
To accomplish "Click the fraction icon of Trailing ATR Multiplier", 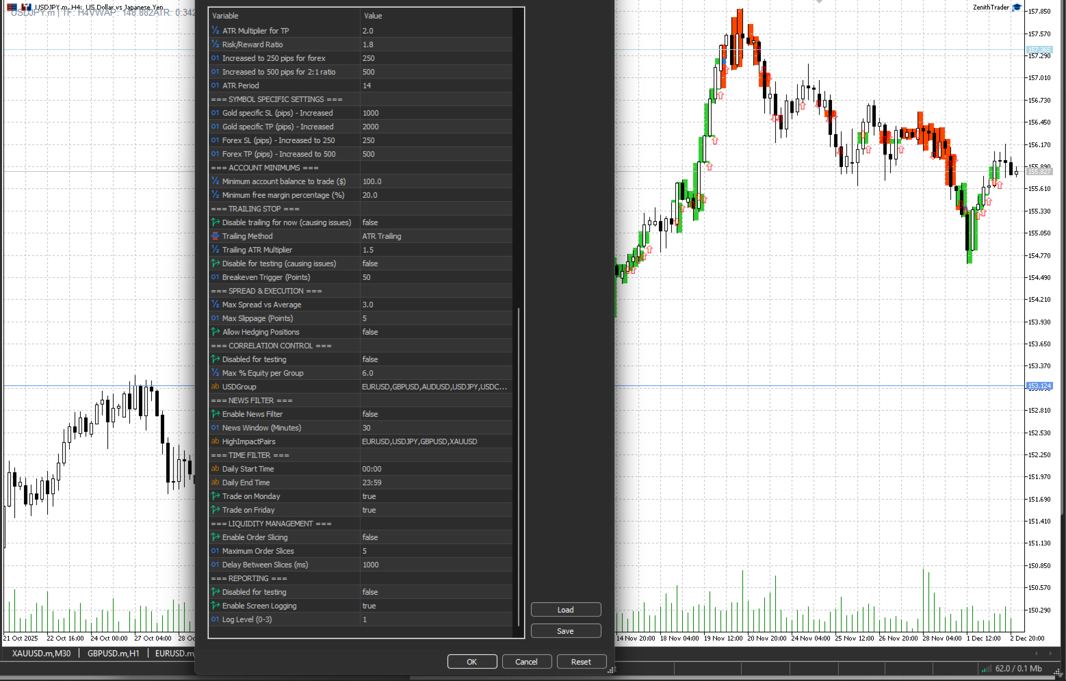I will coord(215,250).
